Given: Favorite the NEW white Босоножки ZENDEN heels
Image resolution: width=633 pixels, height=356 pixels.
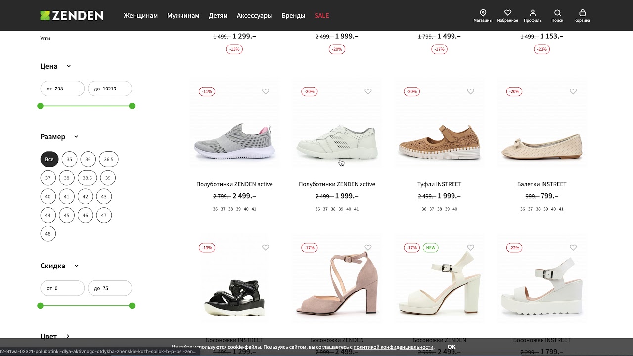Looking at the screenshot, I should [x=470, y=247].
